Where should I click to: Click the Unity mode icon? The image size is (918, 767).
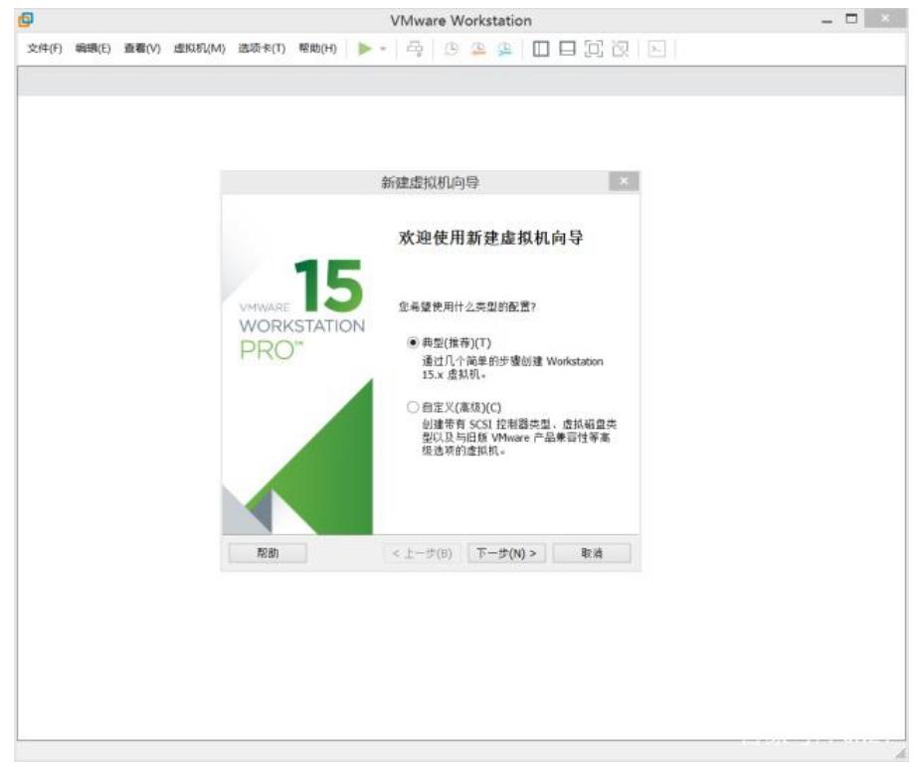[x=620, y=49]
